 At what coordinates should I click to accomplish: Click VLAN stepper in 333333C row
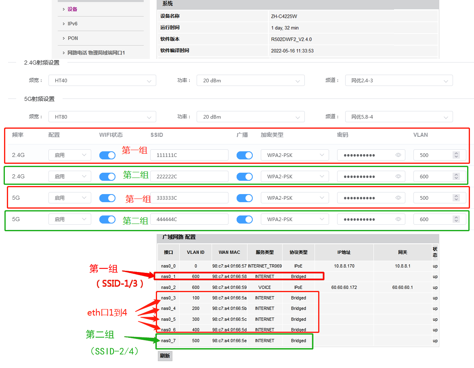pyautogui.click(x=456, y=198)
